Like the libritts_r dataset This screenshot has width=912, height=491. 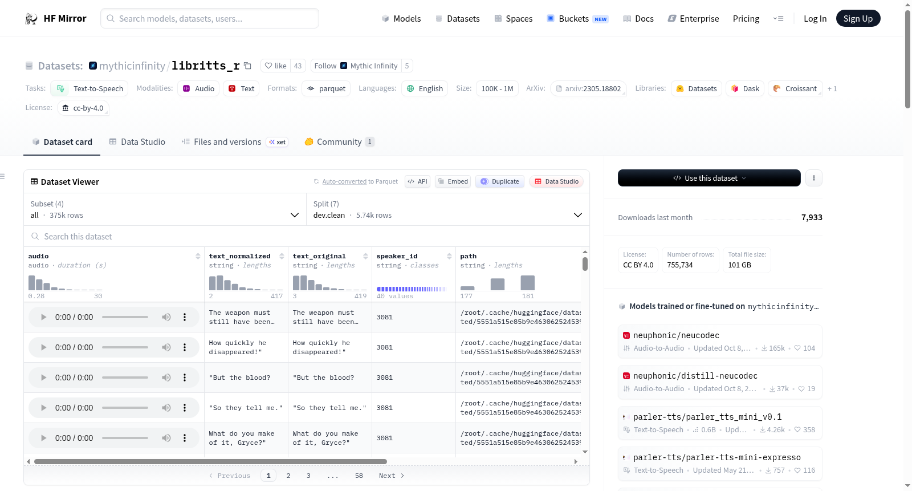pos(275,66)
